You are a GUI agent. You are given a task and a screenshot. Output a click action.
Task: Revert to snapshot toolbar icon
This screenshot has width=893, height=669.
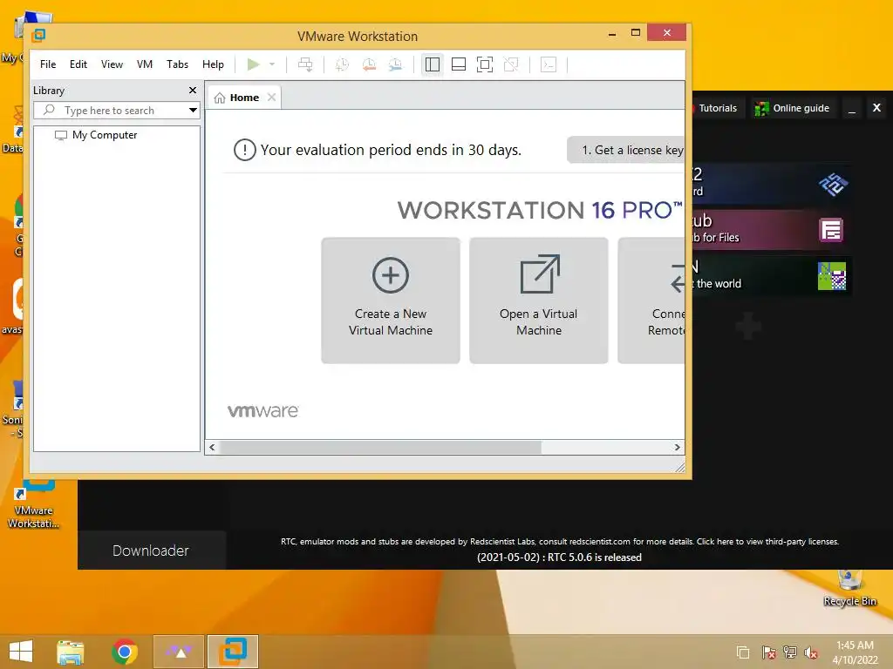click(369, 64)
